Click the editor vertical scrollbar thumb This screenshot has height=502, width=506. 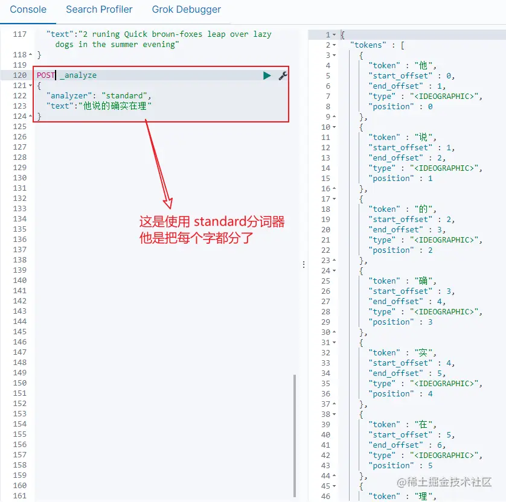click(295, 435)
